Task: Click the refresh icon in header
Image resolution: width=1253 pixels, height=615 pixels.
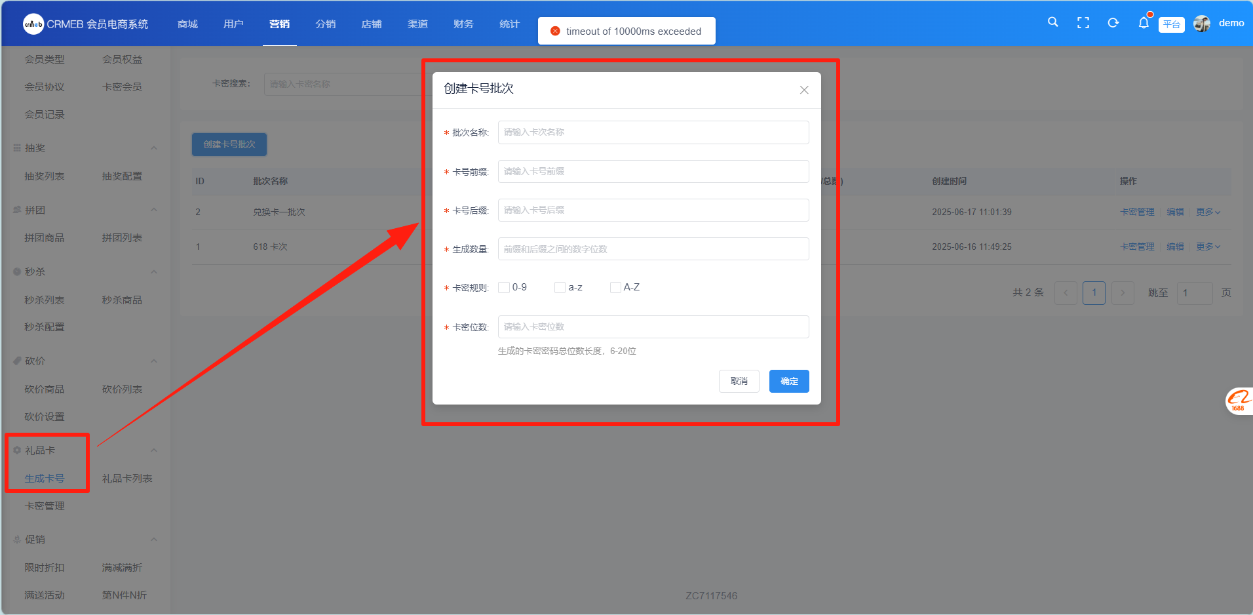Action: tap(1113, 23)
